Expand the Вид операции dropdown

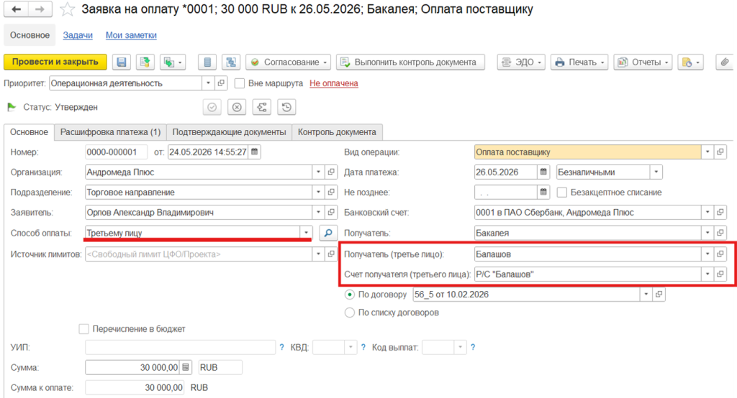coord(707,152)
